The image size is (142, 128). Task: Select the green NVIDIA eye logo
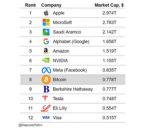pyautogui.click(x=46, y=60)
